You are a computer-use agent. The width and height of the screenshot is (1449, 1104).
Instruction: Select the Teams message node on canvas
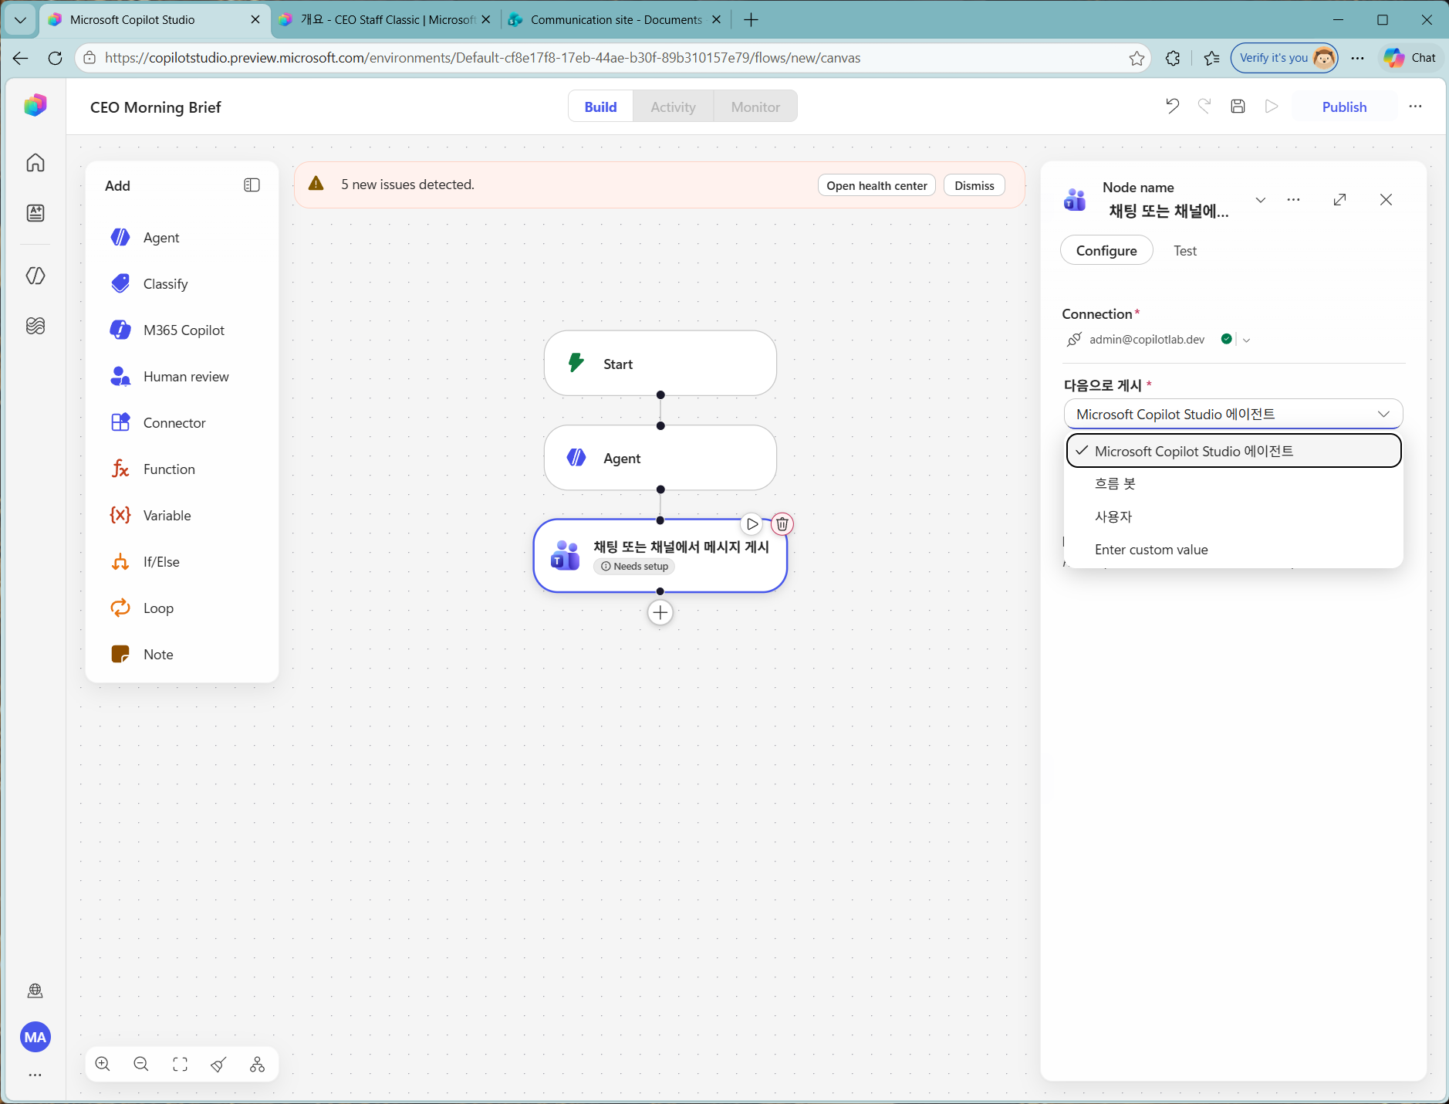[x=660, y=556]
